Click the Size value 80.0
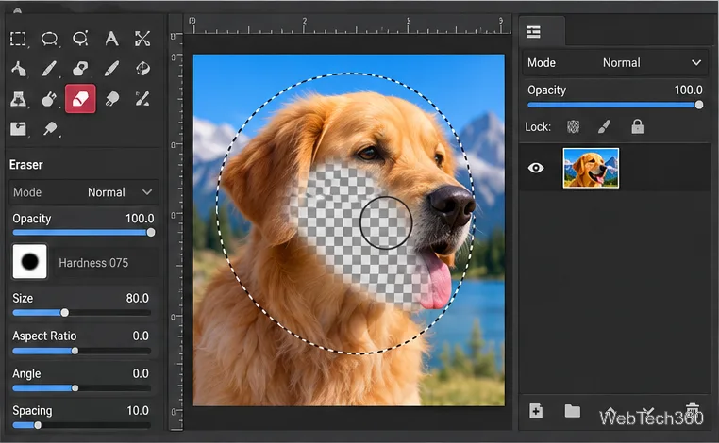The height and width of the screenshot is (443, 719). coord(138,298)
